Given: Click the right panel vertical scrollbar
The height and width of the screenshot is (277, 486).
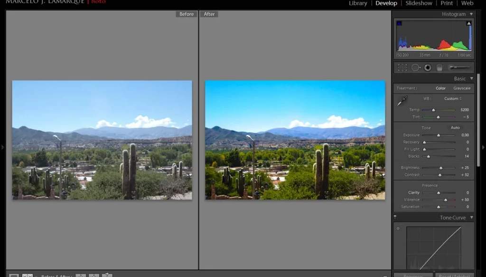Looking at the screenshot, I should coord(478,121).
